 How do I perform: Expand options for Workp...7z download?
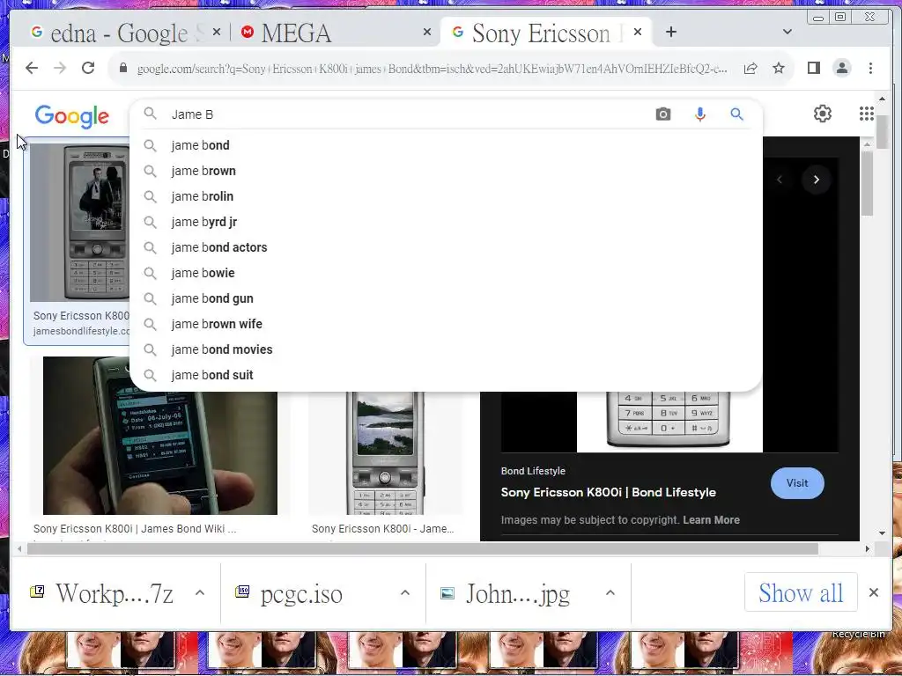click(x=200, y=592)
